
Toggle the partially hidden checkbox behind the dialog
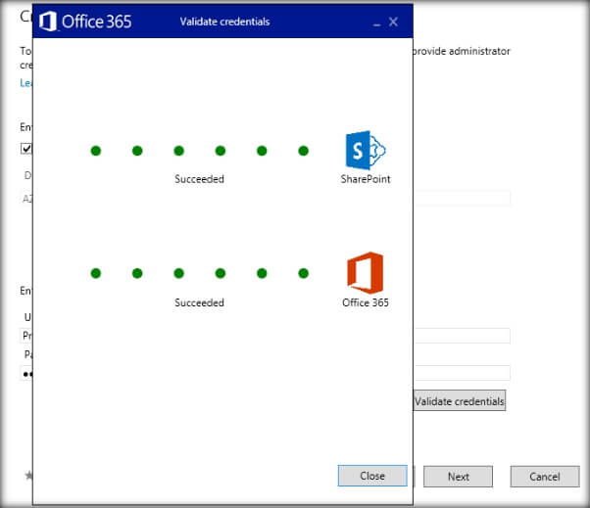point(26,149)
